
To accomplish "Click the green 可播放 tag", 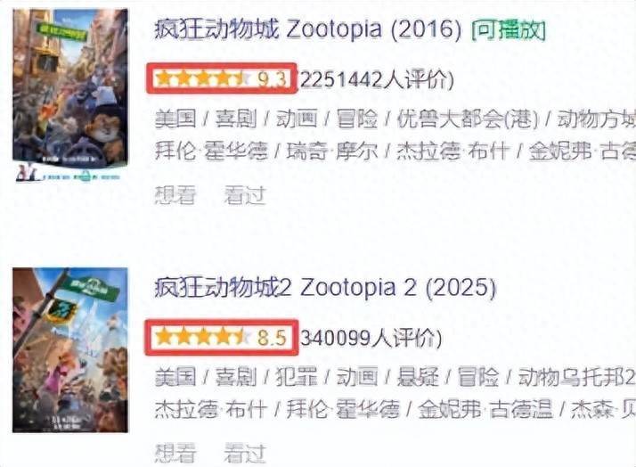I will (509, 29).
